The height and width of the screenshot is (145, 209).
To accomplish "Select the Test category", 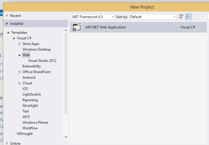I will point(25,111).
